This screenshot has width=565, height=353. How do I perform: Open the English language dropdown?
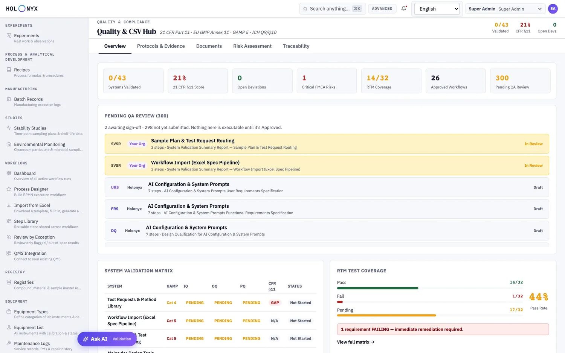coord(437,9)
